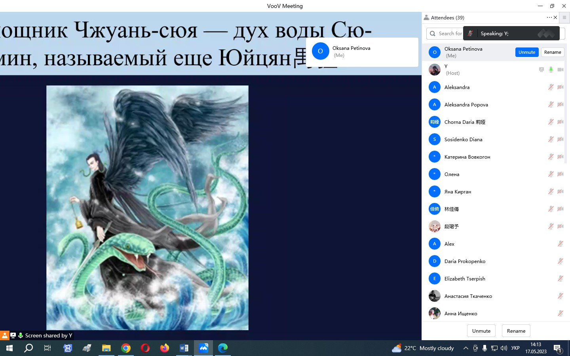Image resolution: width=570 pixels, height=356 pixels.
Task: Click muted microphone icon for Sosidenko Diana
Action: pyautogui.click(x=551, y=139)
